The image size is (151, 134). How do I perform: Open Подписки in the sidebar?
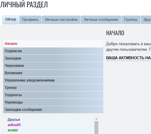[x=53, y=51]
